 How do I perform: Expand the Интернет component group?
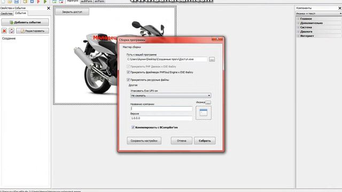(x=298, y=36)
